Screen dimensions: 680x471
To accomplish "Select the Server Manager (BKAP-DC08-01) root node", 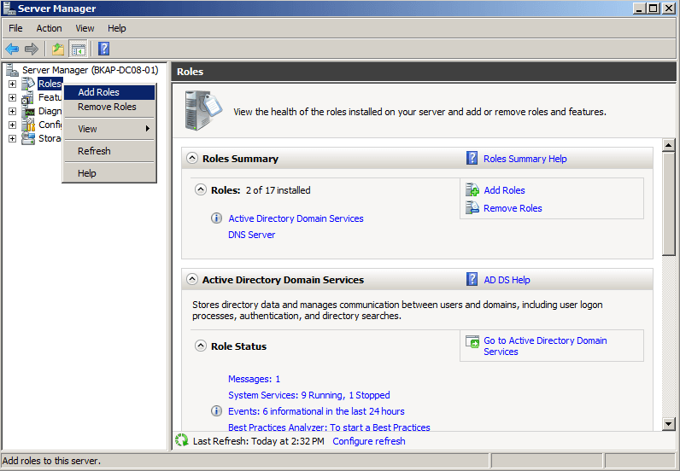I will coord(91,70).
